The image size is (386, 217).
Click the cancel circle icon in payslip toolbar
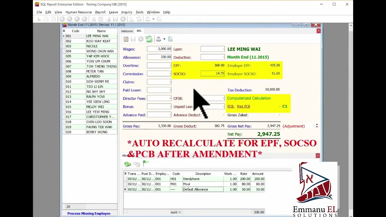click(x=141, y=39)
